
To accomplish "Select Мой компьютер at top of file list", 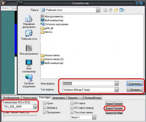I will [x=52, y=20].
